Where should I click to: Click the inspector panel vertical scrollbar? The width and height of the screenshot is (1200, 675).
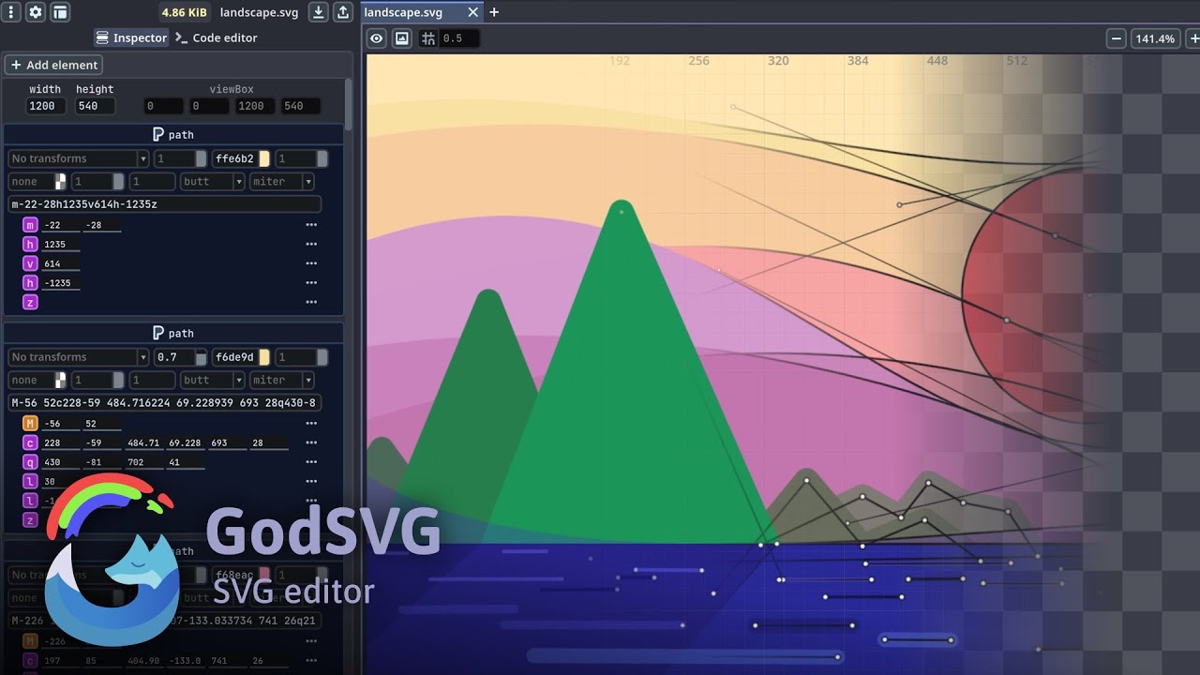349,105
